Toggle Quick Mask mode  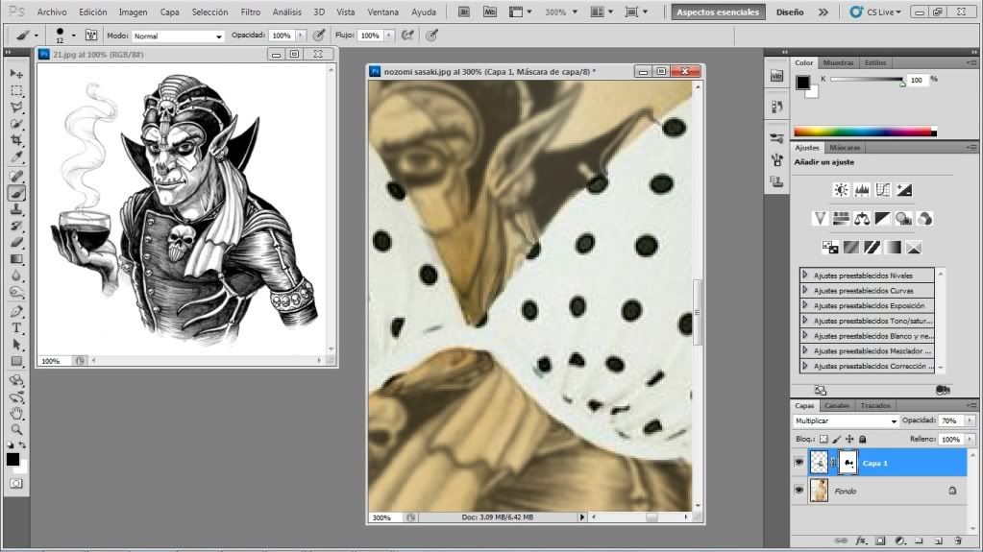(16, 484)
